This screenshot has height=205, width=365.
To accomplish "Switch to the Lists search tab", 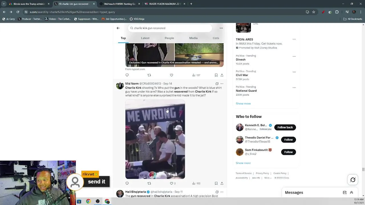I will point(216,38).
